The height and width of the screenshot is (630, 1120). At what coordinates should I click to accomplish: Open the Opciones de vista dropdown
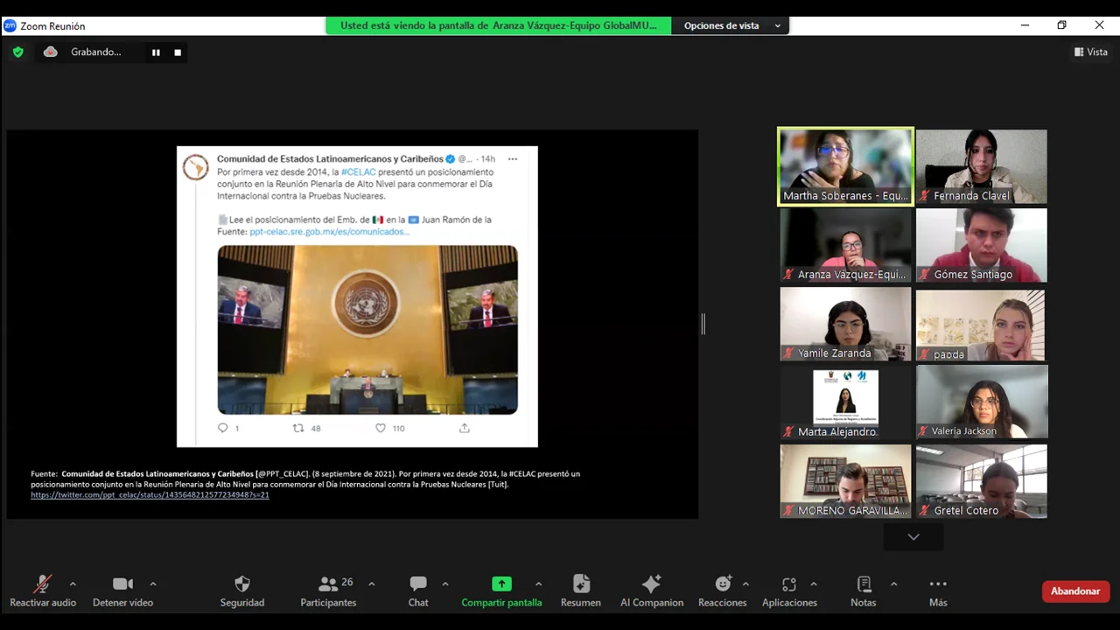click(x=731, y=26)
